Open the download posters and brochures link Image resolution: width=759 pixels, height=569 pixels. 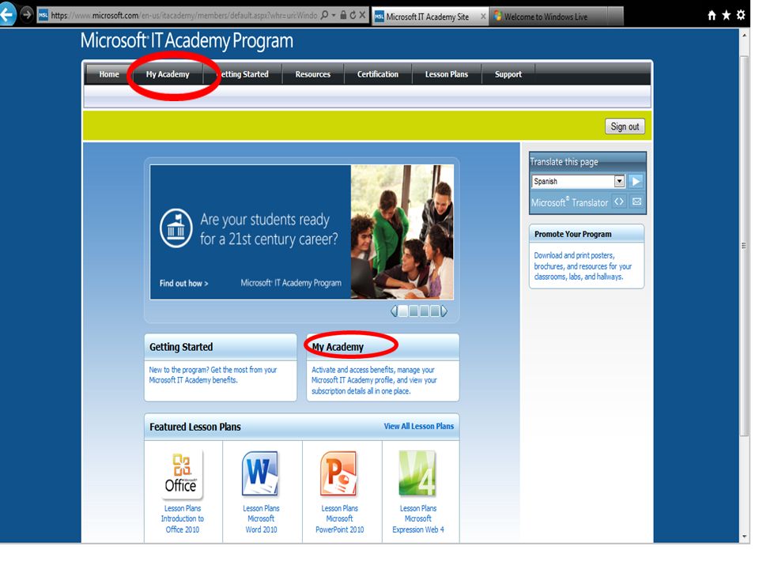coord(583,266)
